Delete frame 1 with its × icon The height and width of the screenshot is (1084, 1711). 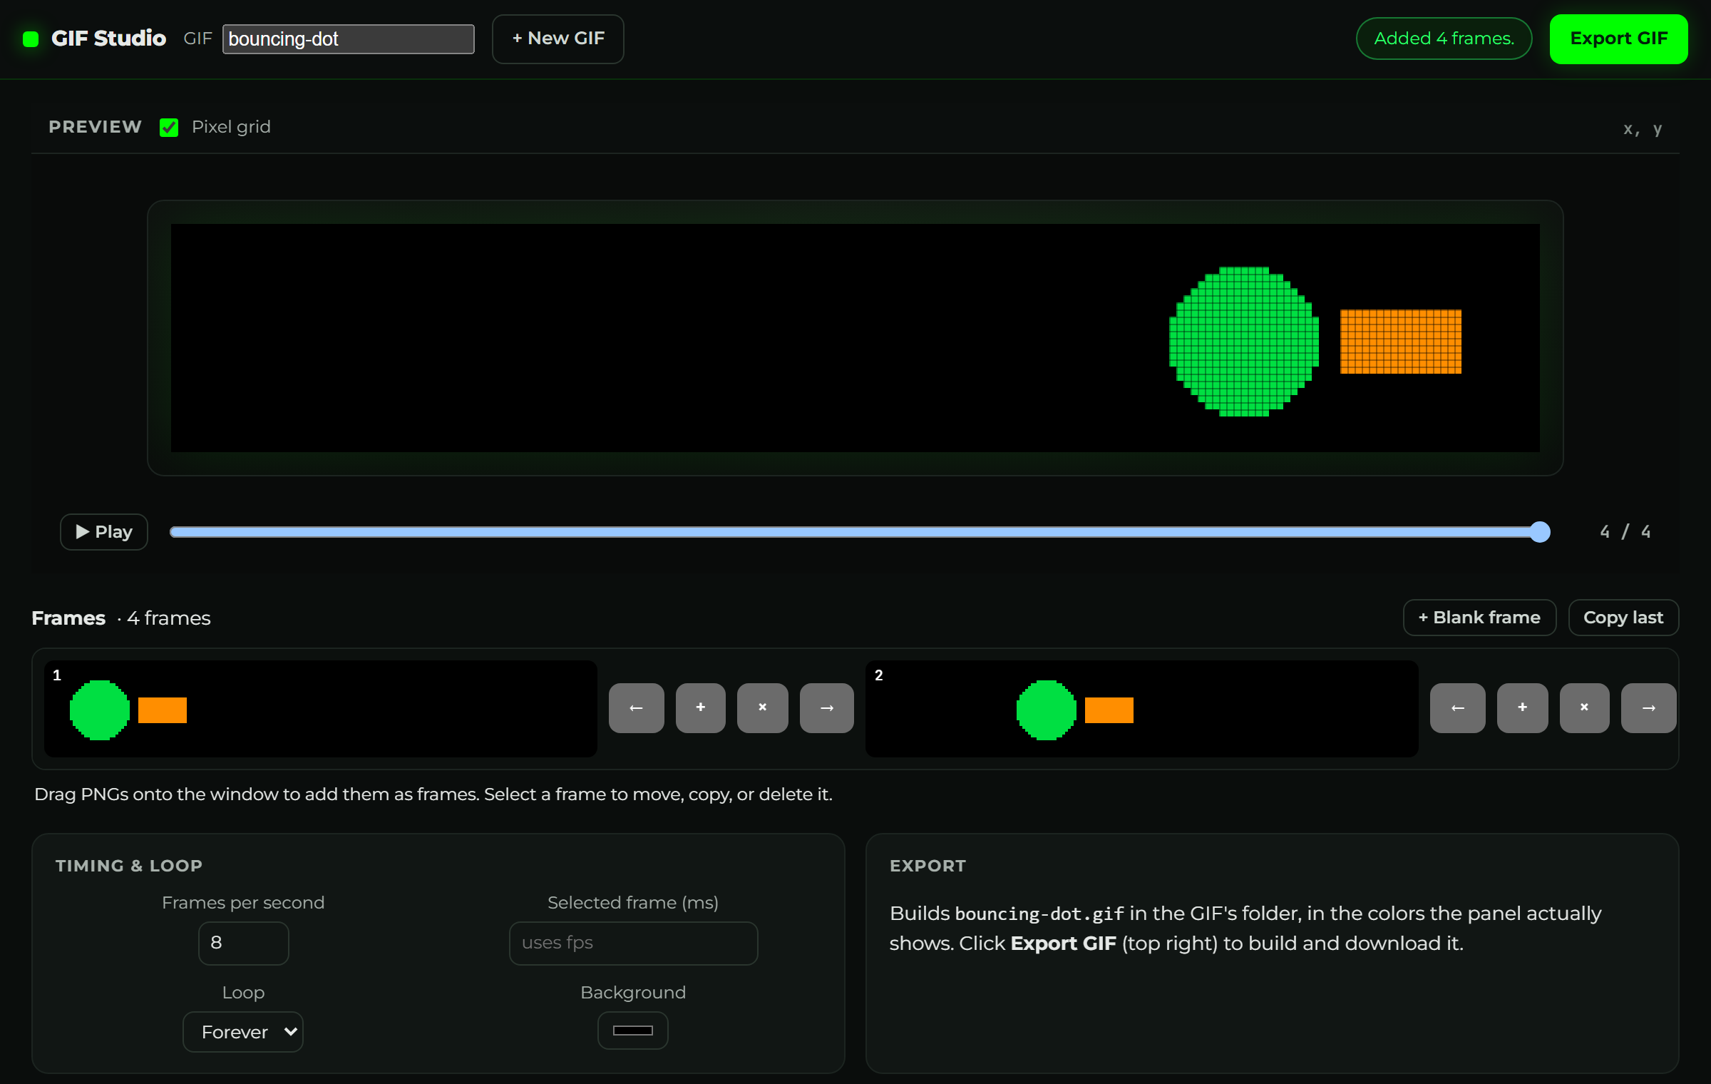pyautogui.click(x=762, y=707)
